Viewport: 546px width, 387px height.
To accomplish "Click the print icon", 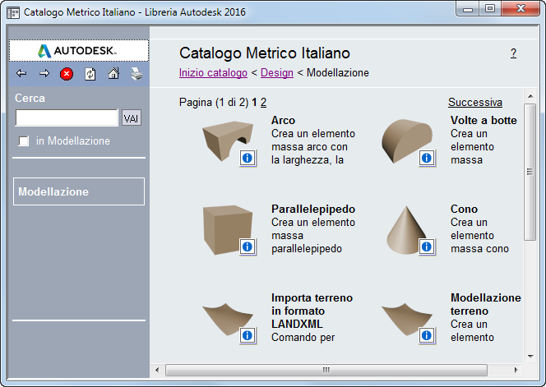I will (136, 74).
